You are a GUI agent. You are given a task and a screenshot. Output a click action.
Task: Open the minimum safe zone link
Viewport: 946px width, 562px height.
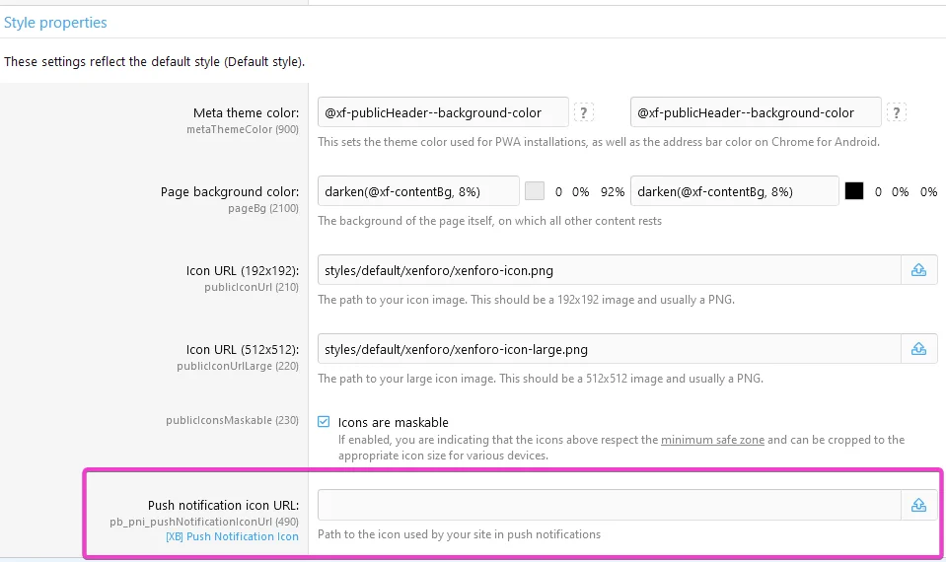click(x=712, y=440)
